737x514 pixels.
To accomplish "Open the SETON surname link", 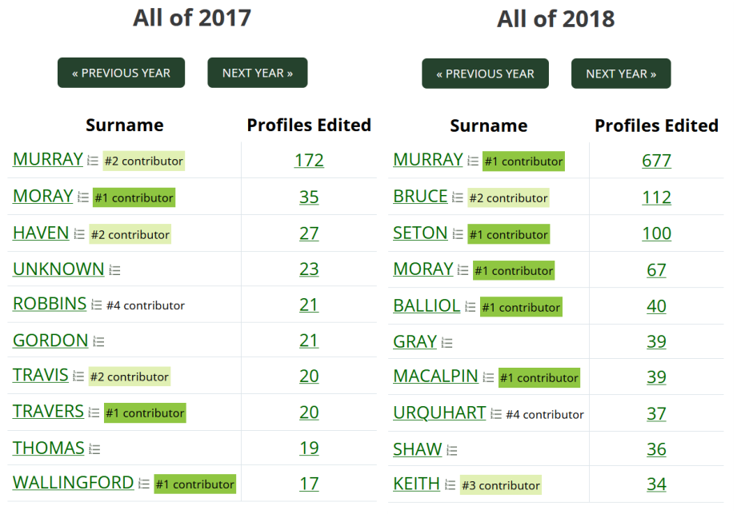I will tap(420, 233).
